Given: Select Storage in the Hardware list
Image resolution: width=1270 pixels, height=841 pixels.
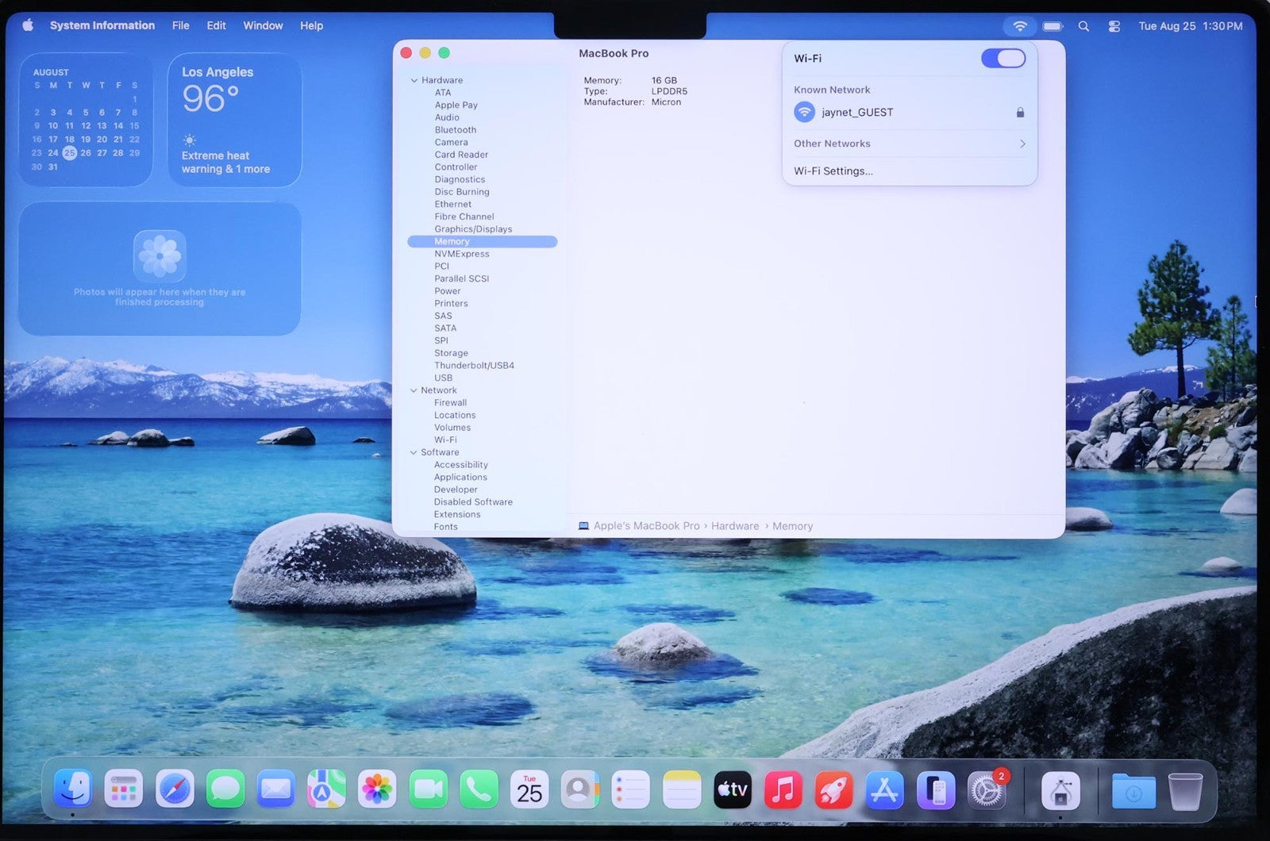Looking at the screenshot, I should tap(451, 353).
